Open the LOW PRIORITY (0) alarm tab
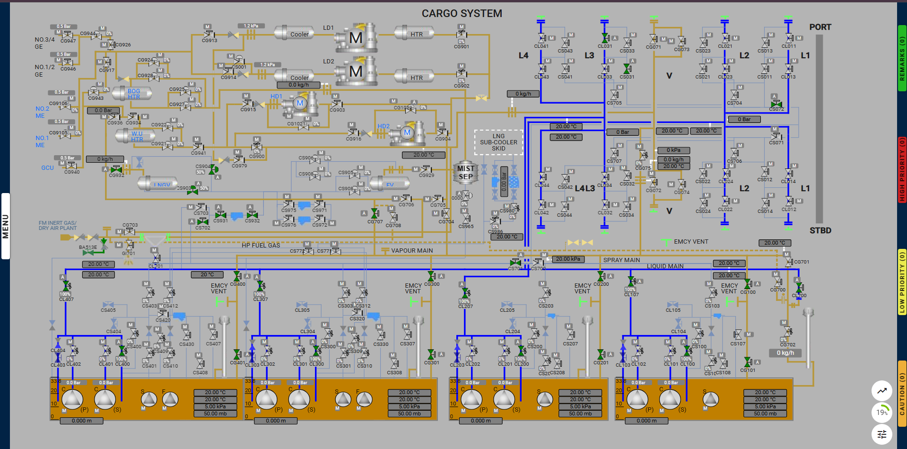 (x=902, y=282)
